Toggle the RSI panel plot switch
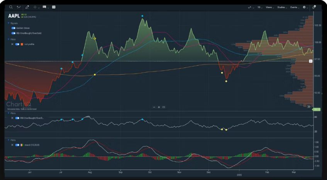This screenshot has width=327, height=180. (x=17, y=118)
